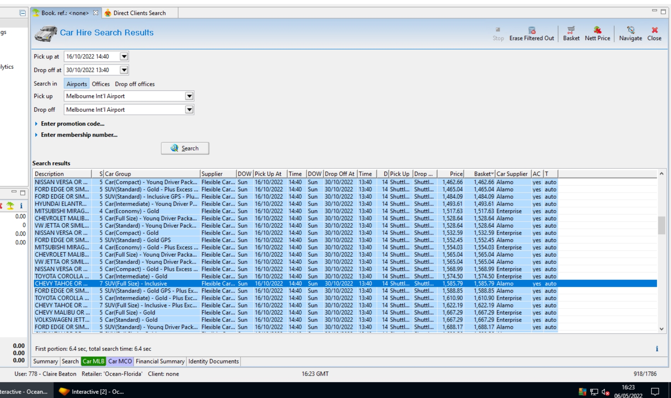Viewport: 671px width, 398px height.
Task: Select the CHEVY MALIBU OR 1,667.29 row
Action: point(345,313)
